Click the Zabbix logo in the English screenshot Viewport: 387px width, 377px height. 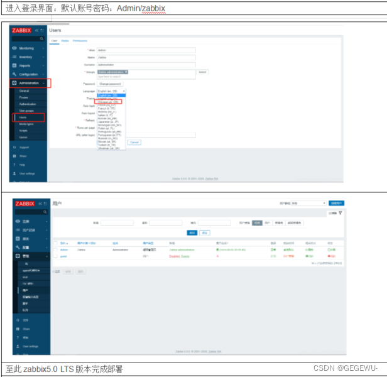[x=21, y=30]
